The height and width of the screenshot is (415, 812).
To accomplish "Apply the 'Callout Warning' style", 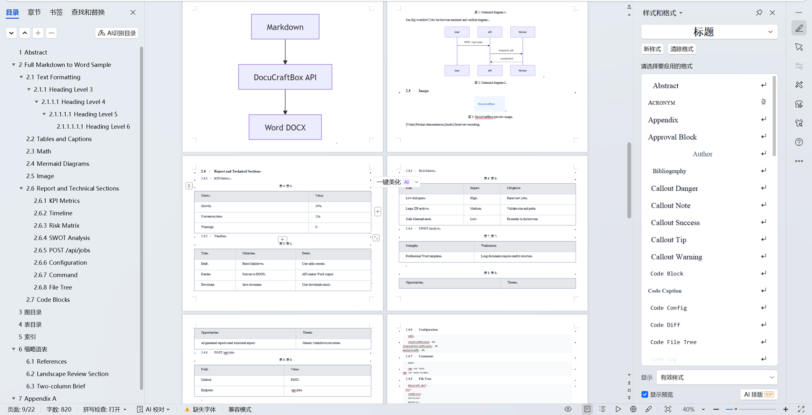I will pyautogui.click(x=708, y=257).
